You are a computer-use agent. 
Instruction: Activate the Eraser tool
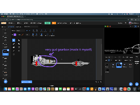tap(19, 44)
